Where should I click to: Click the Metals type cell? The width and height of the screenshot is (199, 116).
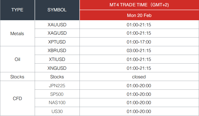click(17, 33)
